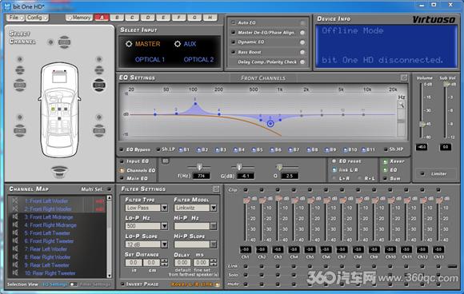Enable the Limiter checkbox
The width and height of the screenshot is (464, 294).
(x=422, y=173)
